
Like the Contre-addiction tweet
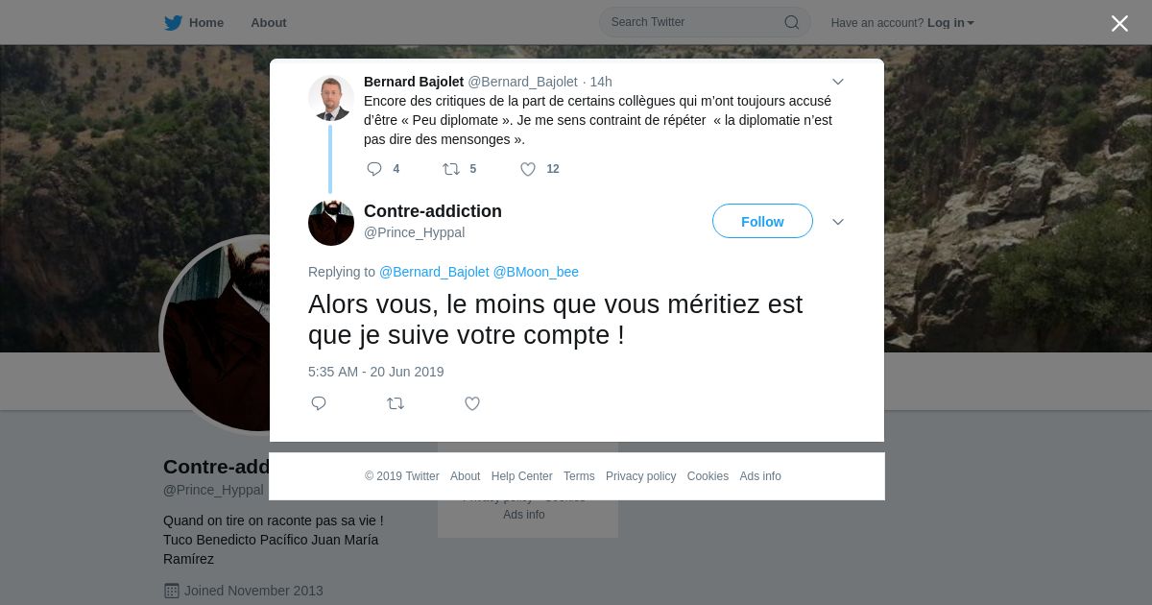coord(472,403)
